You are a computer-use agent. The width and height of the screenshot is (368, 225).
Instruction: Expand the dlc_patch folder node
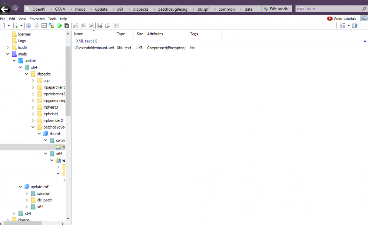pos(27,200)
